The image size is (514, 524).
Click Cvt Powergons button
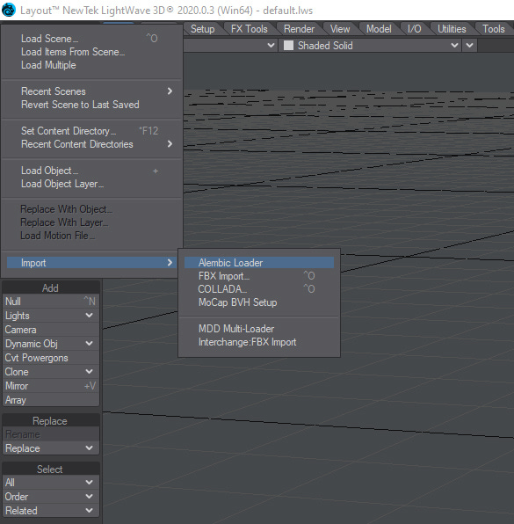point(51,358)
